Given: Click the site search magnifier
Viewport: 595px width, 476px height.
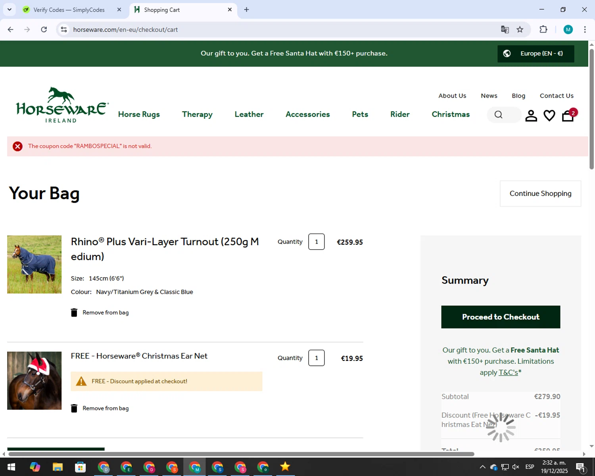Looking at the screenshot, I should point(499,115).
